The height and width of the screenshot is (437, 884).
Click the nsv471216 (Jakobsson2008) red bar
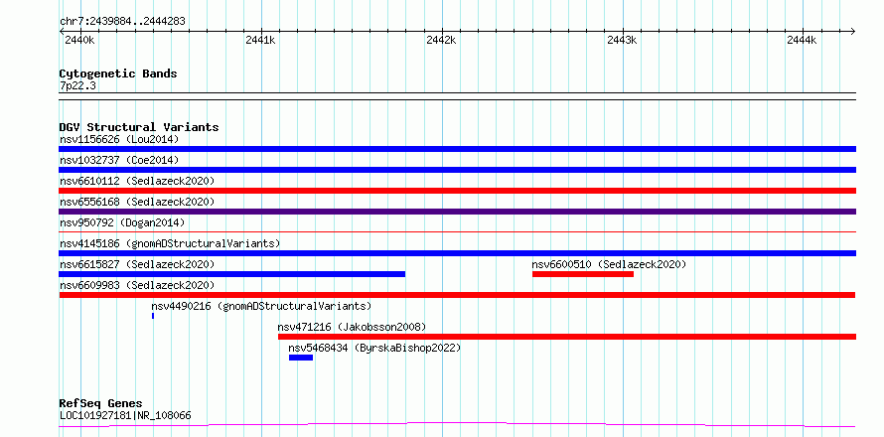[x=567, y=337]
